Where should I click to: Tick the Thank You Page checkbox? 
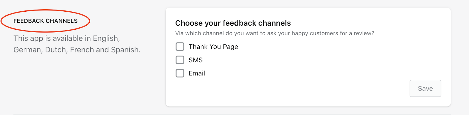pyautogui.click(x=180, y=47)
